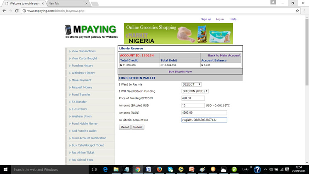Open Buy Cafe/Hotspot Ticket in sidebar
The width and height of the screenshot is (309, 174).
click(88, 145)
